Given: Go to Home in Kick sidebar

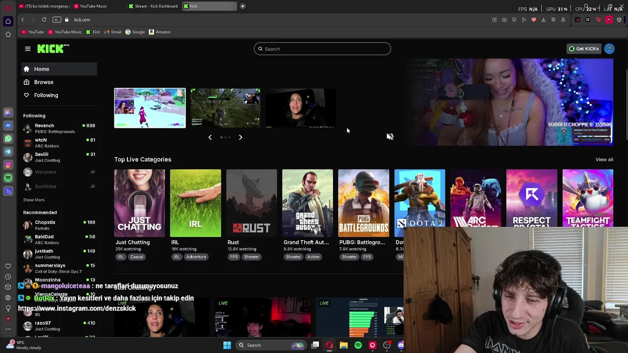Looking at the screenshot, I should 59,69.
